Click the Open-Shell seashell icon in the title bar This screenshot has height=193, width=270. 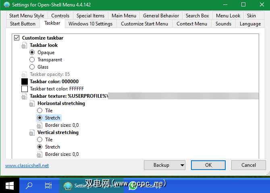coord(7,5)
